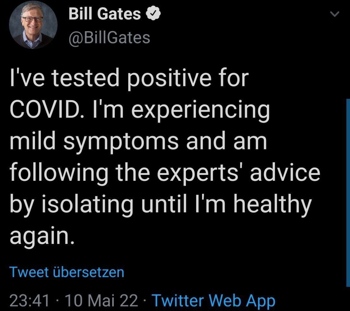Click the Tweet übersetzen link
Screen dimensions: 350x311
(x=66, y=272)
